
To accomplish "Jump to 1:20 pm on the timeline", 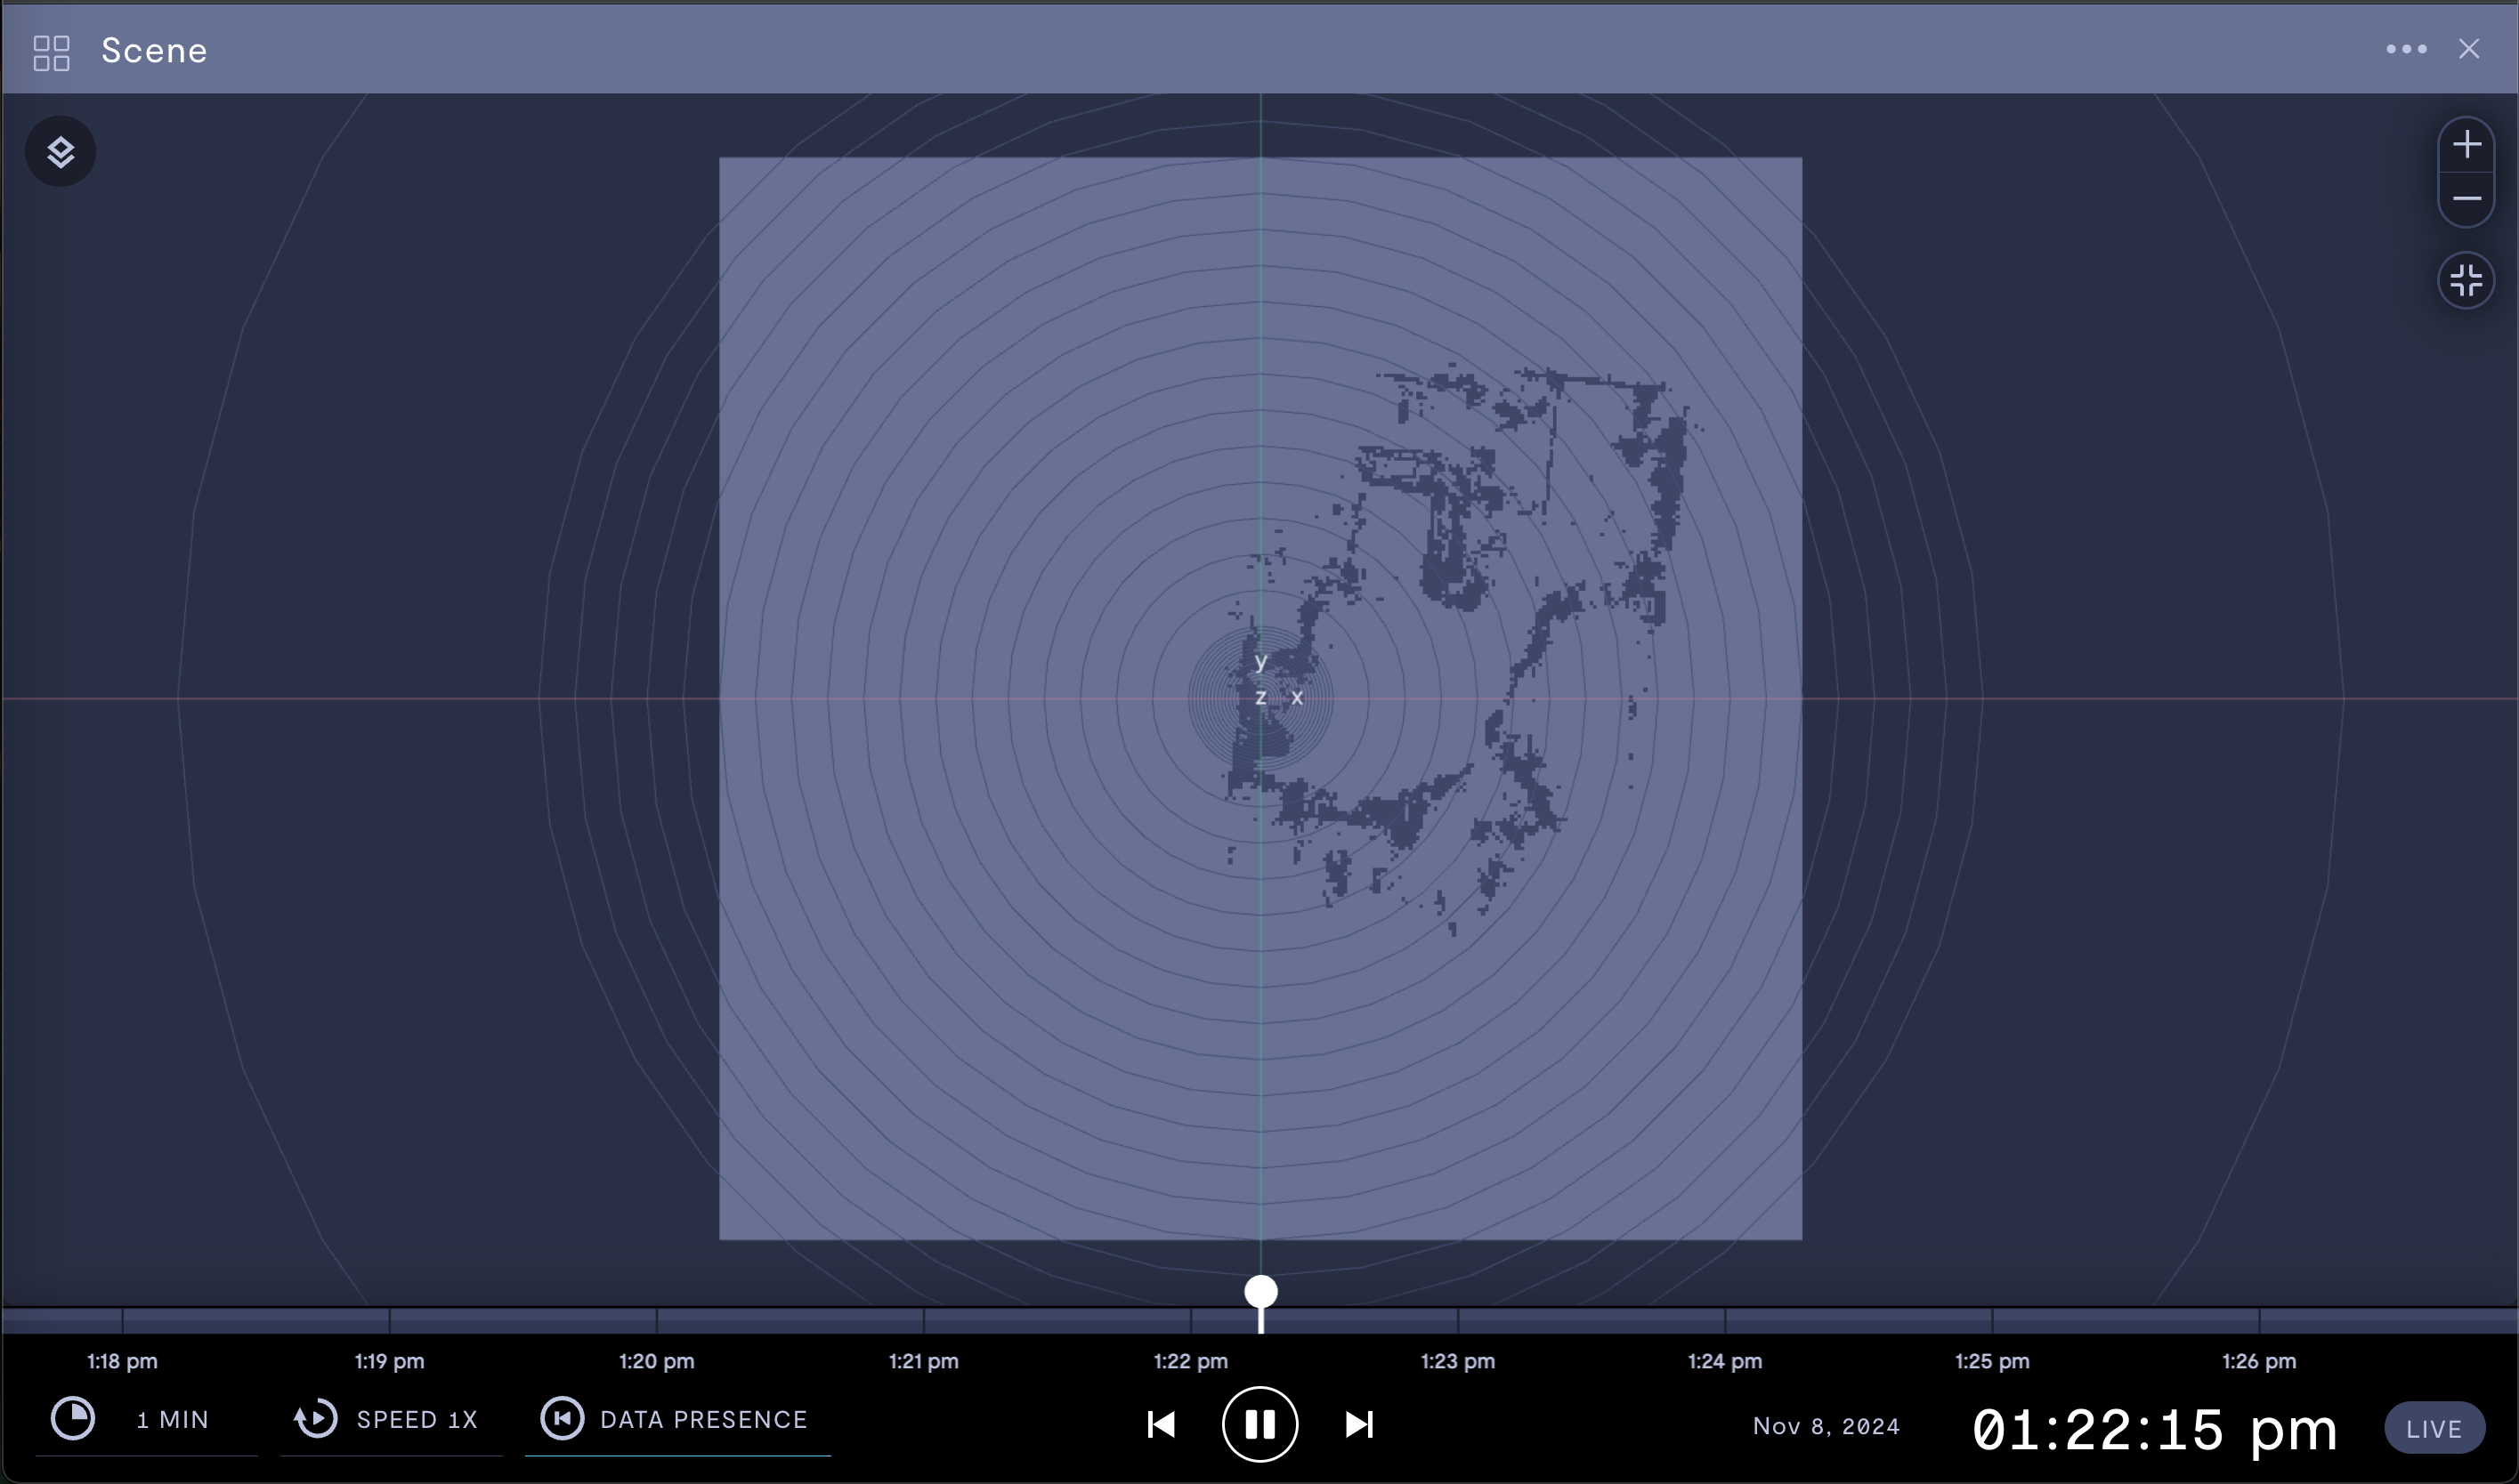I will 656,1361.
